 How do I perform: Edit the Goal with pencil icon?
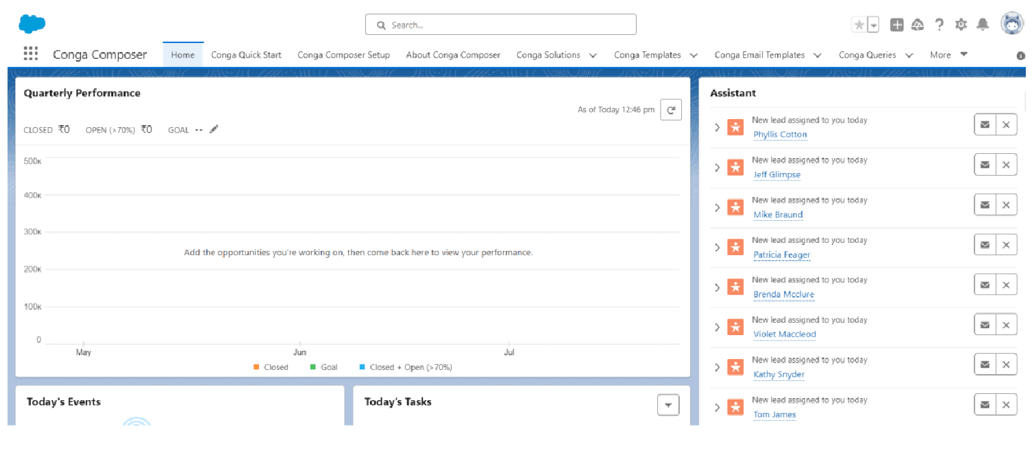(214, 129)
